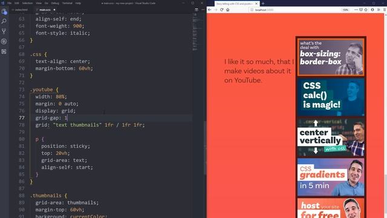387x218 pixels.
Task: Open the Selection menu
Action: [27, 3]
